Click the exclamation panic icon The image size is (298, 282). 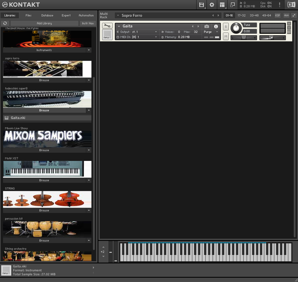coord(279,5)
